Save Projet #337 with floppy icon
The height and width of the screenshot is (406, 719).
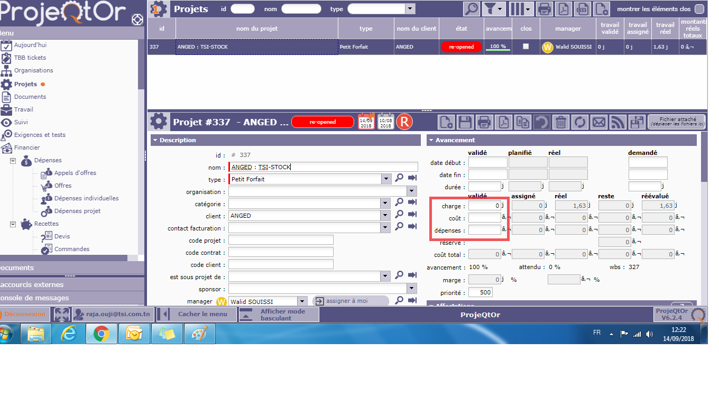[x=465, y=122]
